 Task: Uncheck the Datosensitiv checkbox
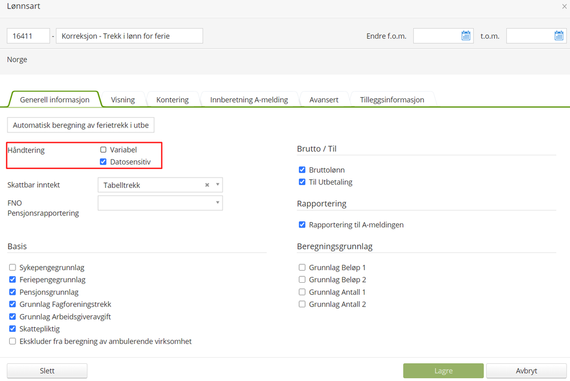(x=103, y=162)
